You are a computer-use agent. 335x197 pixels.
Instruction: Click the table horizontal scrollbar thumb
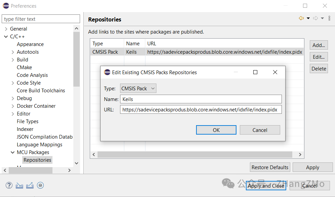[195, 155]
